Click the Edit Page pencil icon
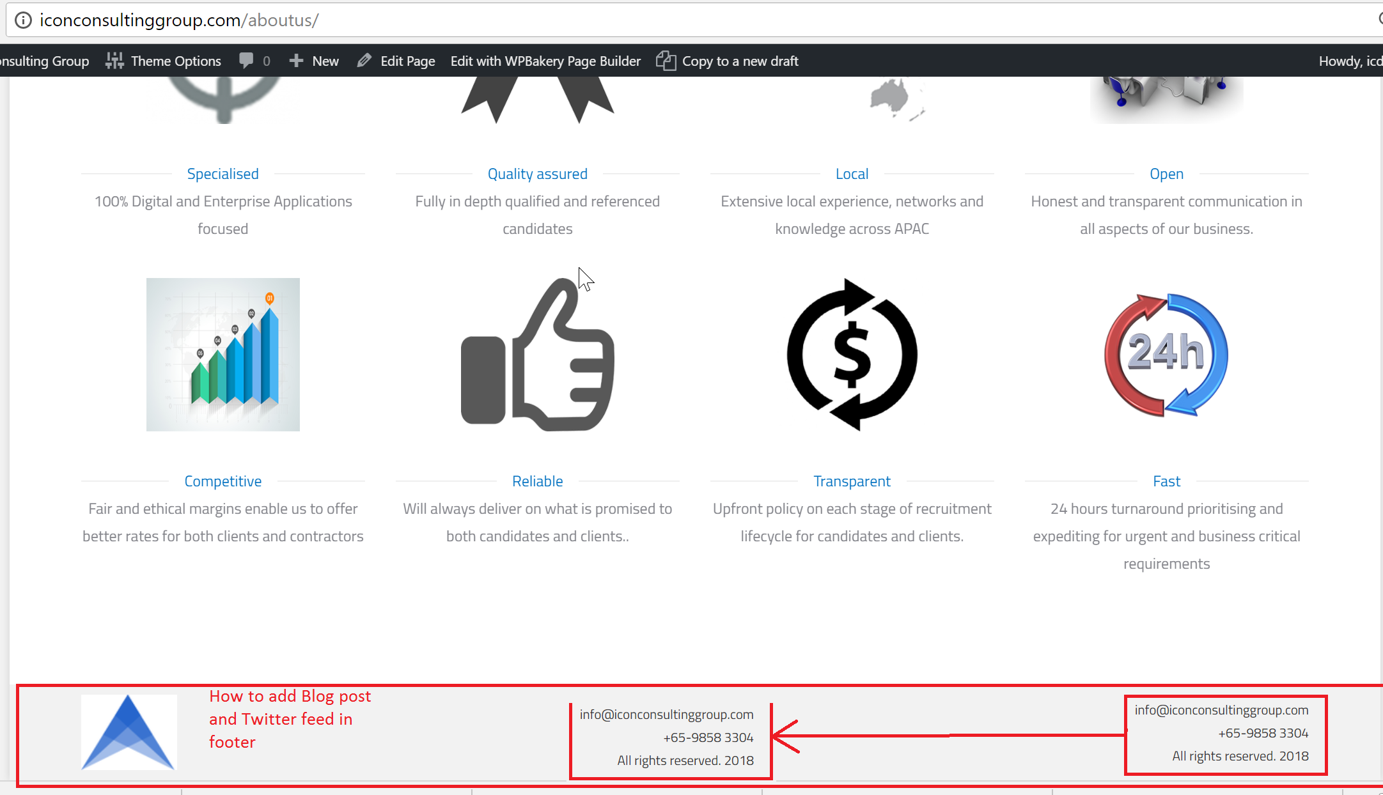 pos(364,61)
